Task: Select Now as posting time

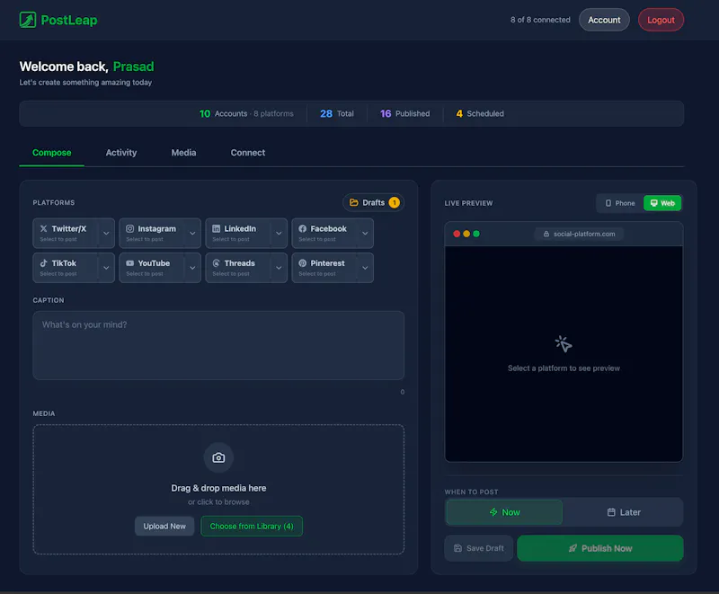Action: [504, 512]
